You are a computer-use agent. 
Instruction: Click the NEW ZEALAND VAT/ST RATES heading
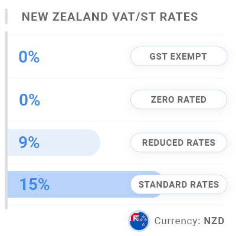point(110,17)
